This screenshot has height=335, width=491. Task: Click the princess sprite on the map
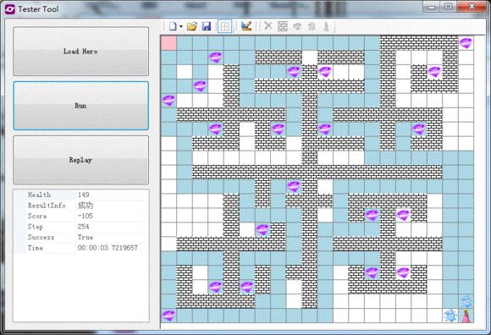(466, 316)
